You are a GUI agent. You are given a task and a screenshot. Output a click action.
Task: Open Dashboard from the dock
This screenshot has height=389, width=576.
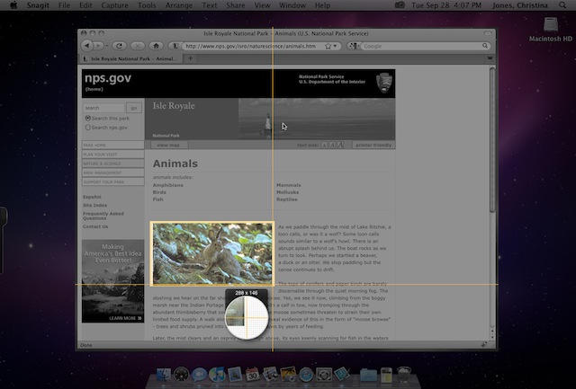click(x=181, y=375)
